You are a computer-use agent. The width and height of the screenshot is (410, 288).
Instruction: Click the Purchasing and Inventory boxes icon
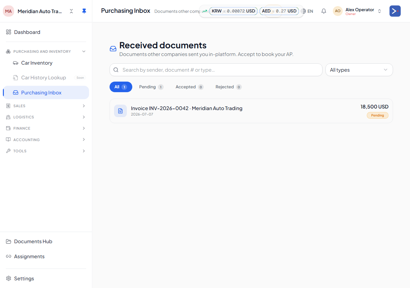click(x=8, y=52)
